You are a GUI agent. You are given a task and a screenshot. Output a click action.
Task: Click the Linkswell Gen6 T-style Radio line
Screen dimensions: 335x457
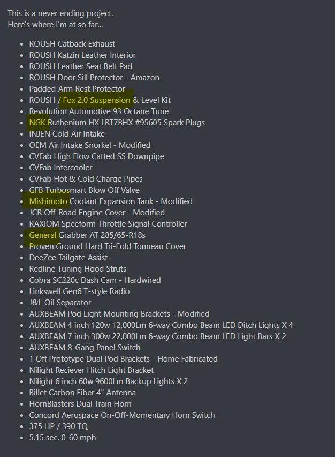coord(79,291)
